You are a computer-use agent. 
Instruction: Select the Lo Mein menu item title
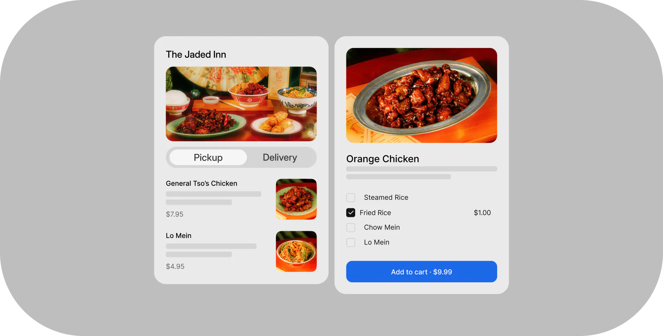(179, 236)
